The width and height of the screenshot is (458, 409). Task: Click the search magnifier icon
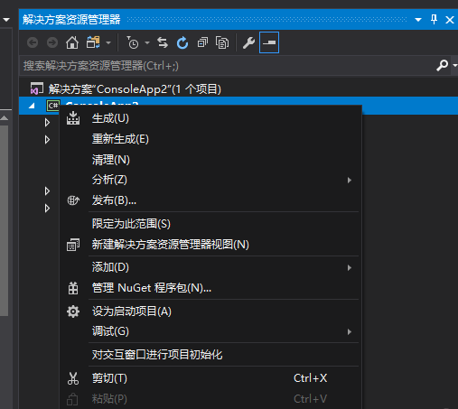(443, 65)
